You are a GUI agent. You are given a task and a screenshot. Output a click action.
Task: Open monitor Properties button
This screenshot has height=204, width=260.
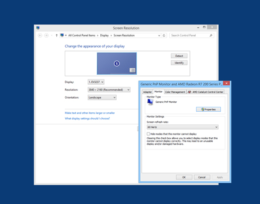[209, 110]
